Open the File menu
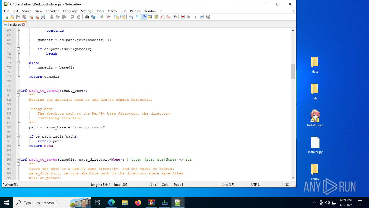 tap(7, 11)
